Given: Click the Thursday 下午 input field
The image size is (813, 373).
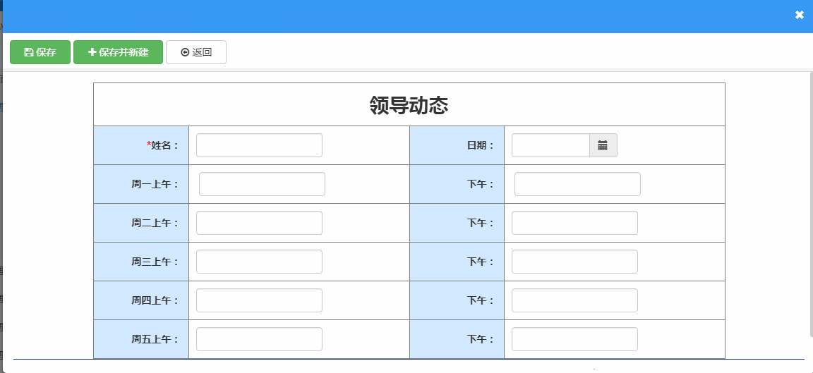Looking at the screenshot, I should [574, 300].
